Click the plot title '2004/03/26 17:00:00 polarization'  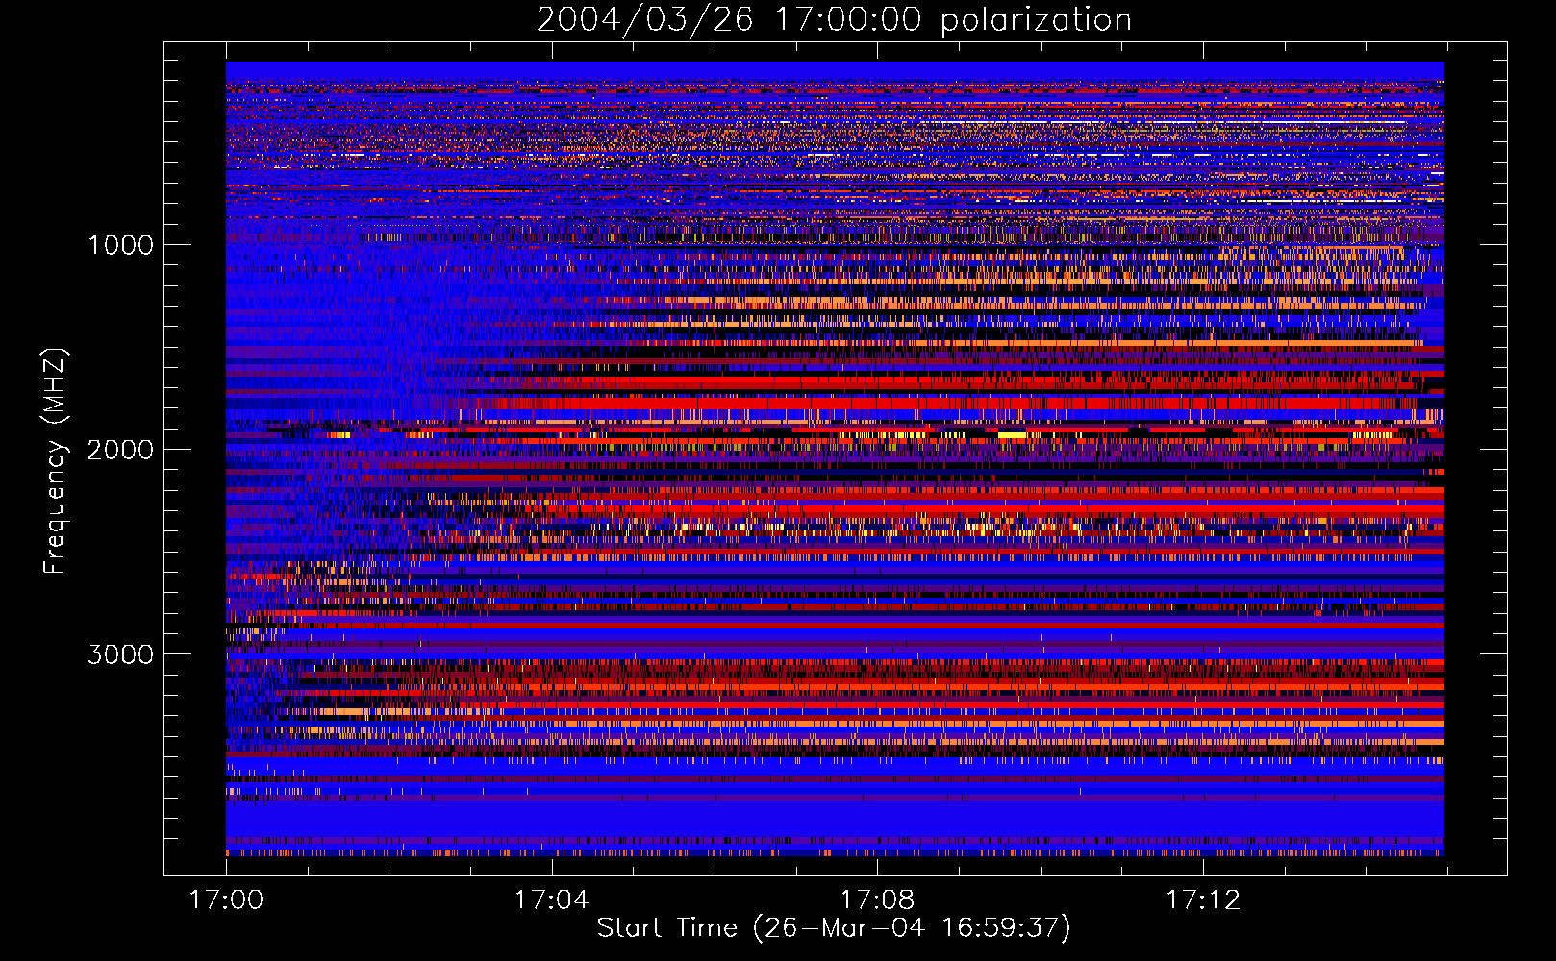coord(834,20)
